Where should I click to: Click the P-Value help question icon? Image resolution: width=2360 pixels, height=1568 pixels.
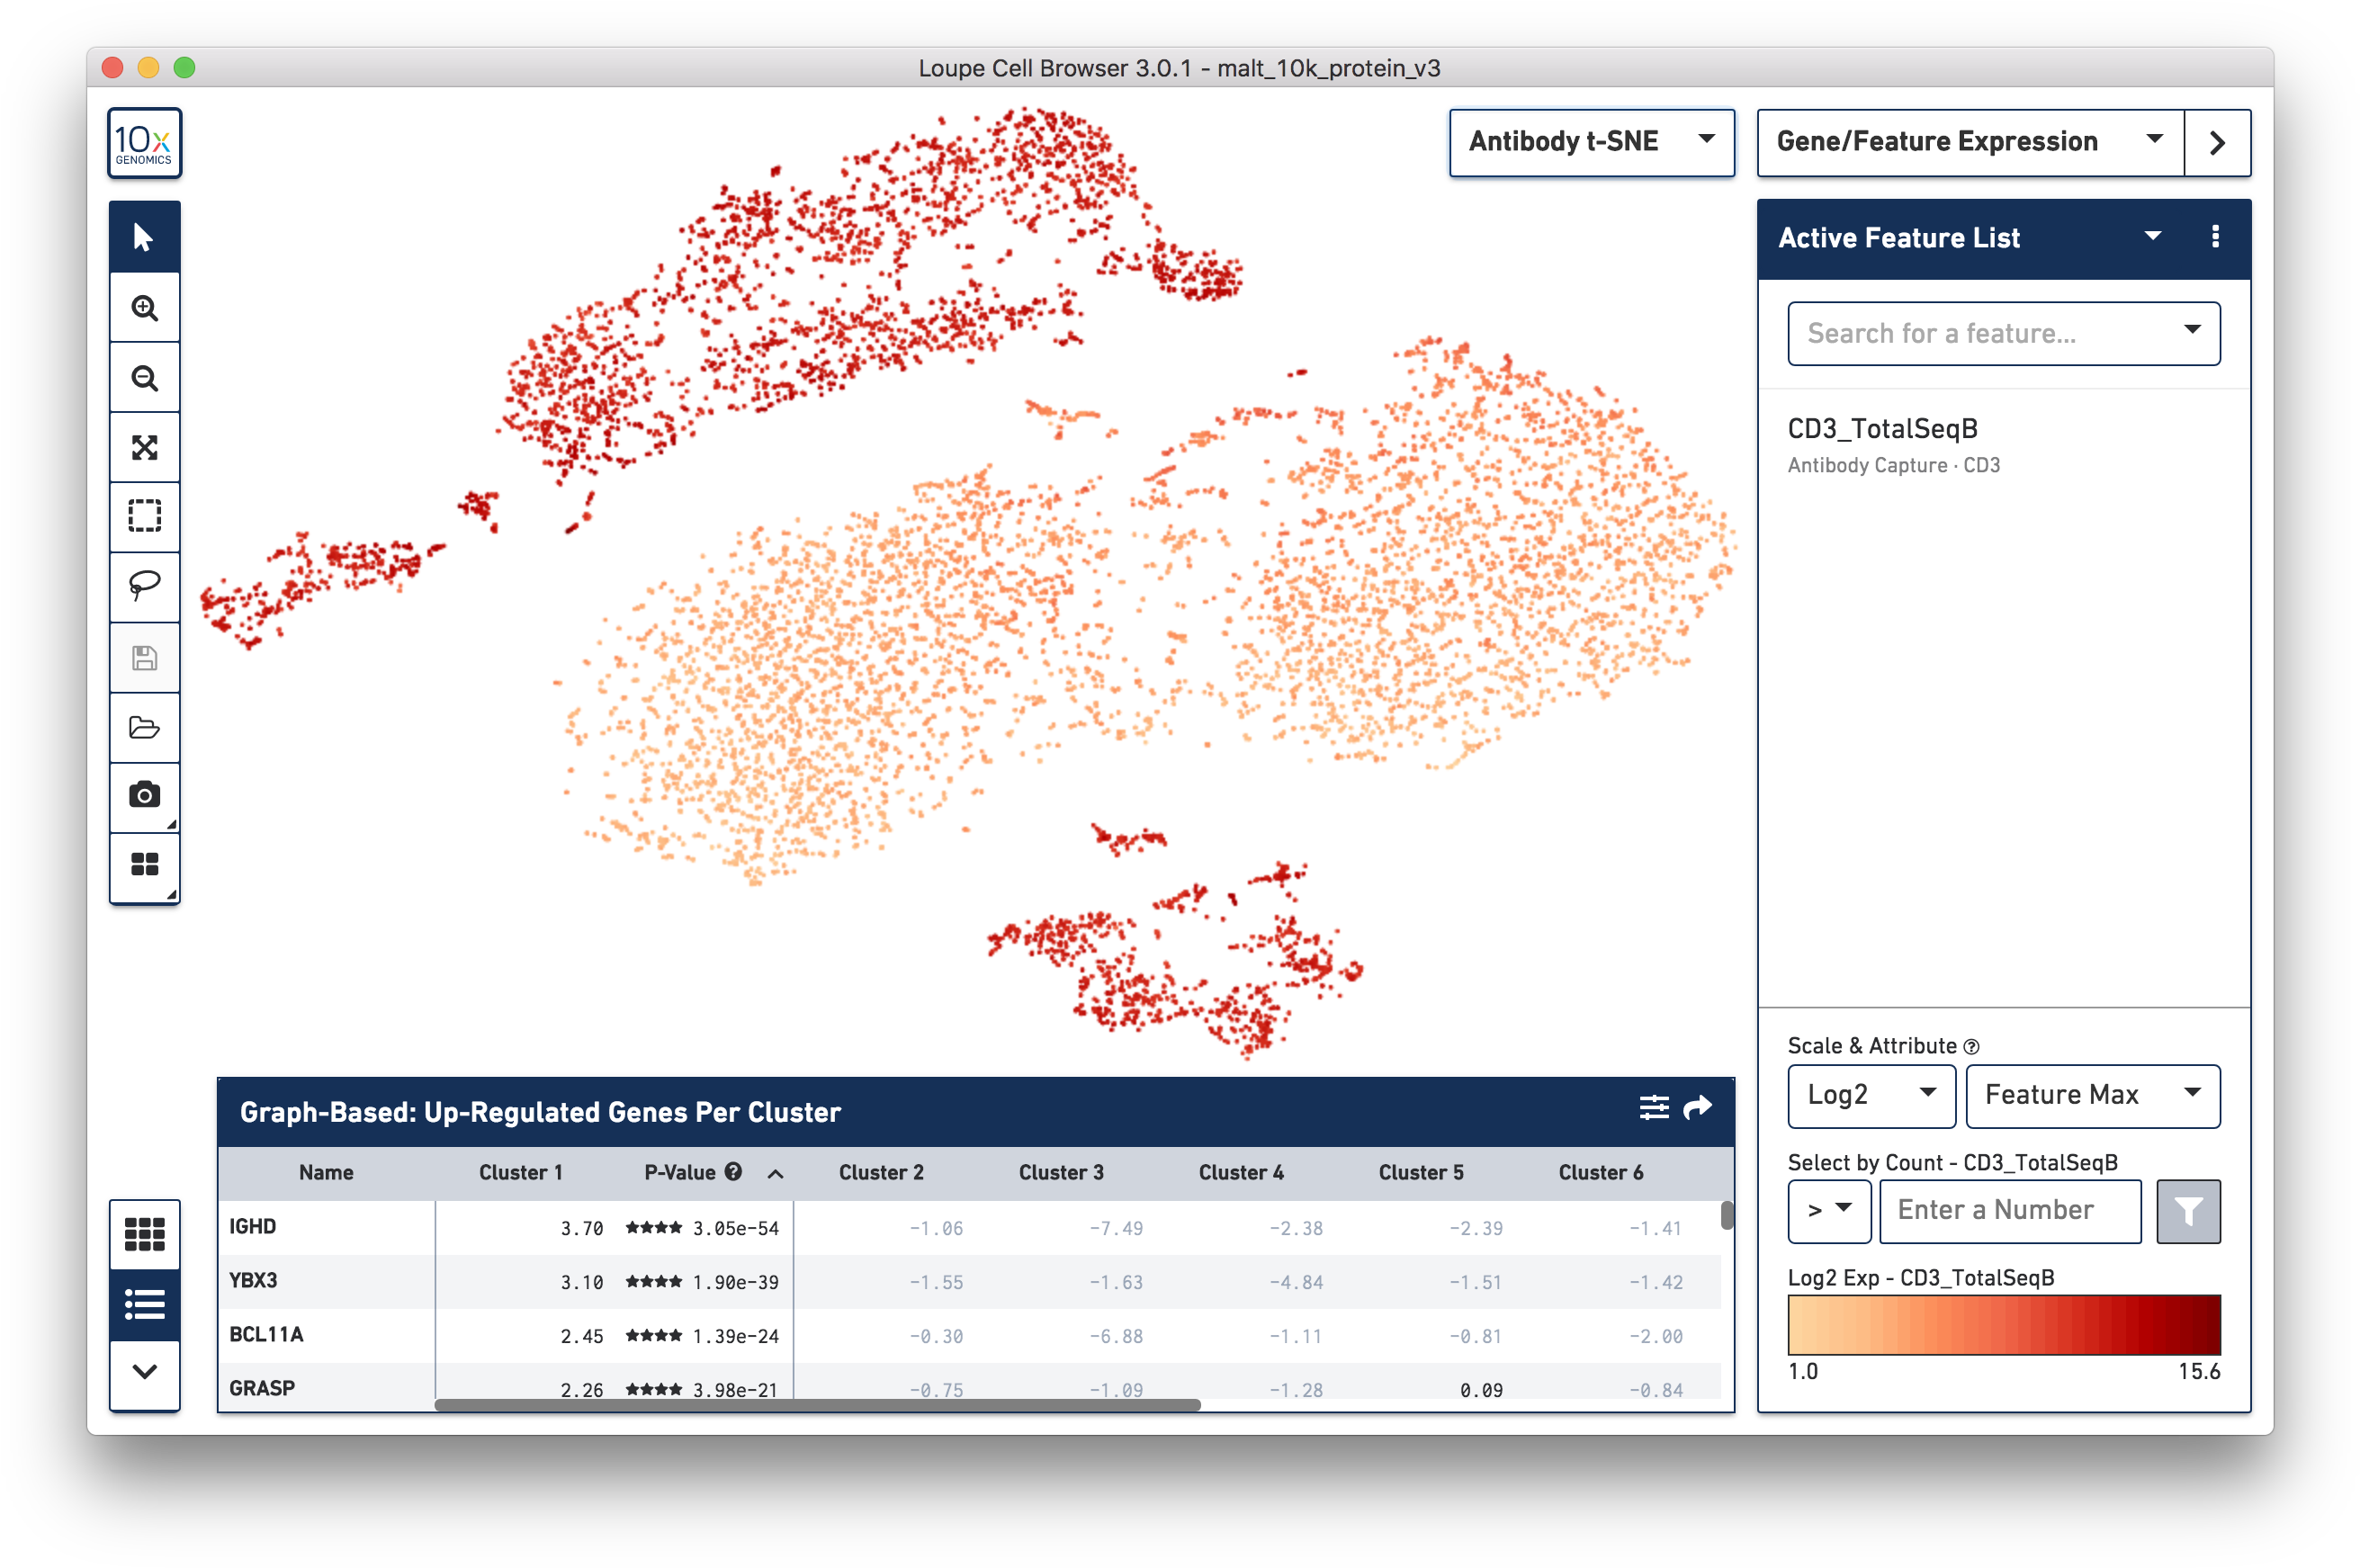[x=733, y=1172]
